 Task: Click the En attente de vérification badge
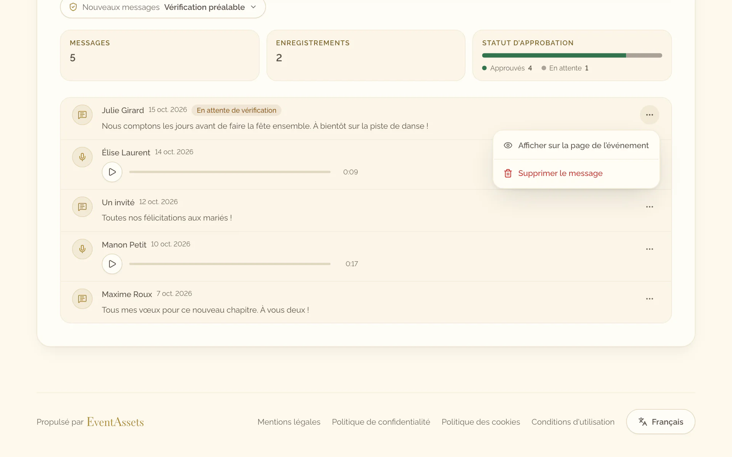[236, 110]
